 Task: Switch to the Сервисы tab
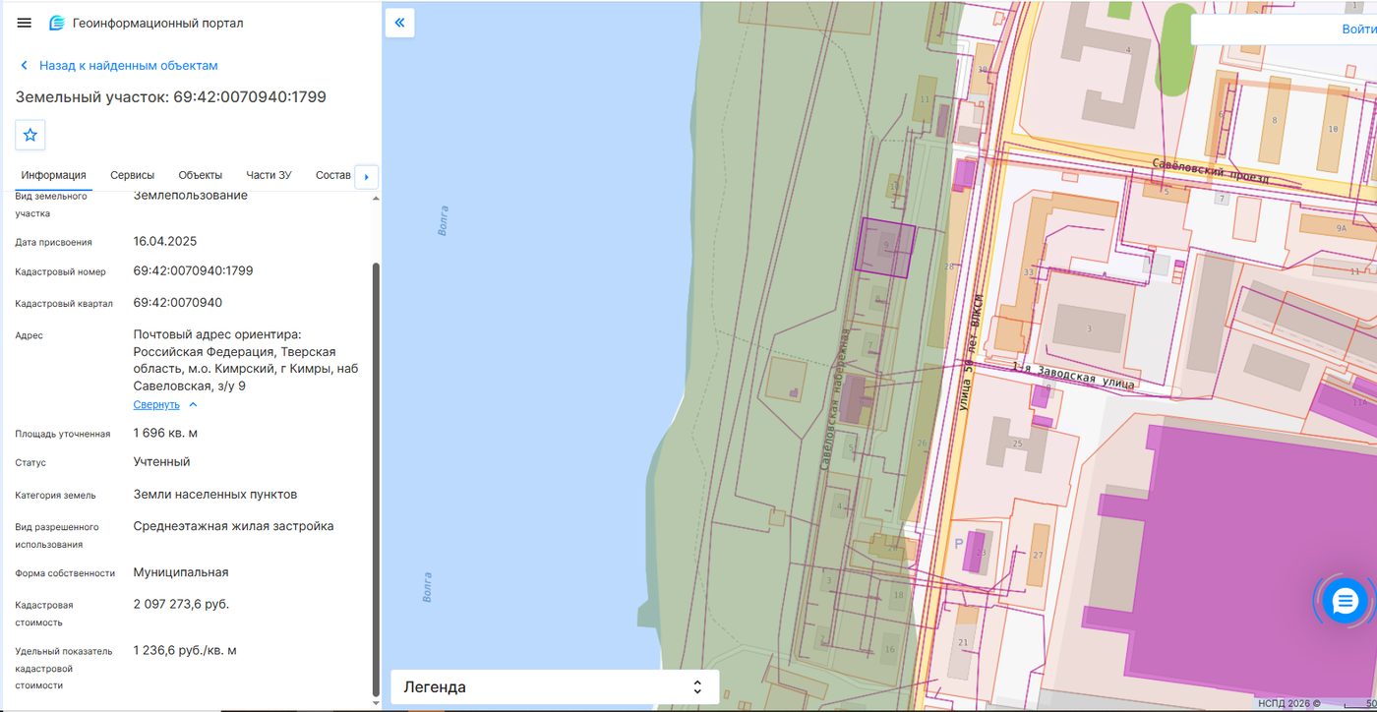132,175
